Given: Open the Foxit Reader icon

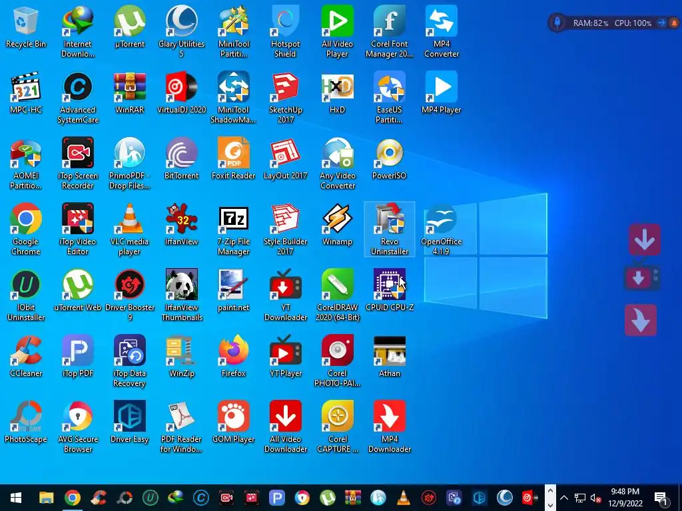Looking at the screenshot, I should (x=234, y=158).
